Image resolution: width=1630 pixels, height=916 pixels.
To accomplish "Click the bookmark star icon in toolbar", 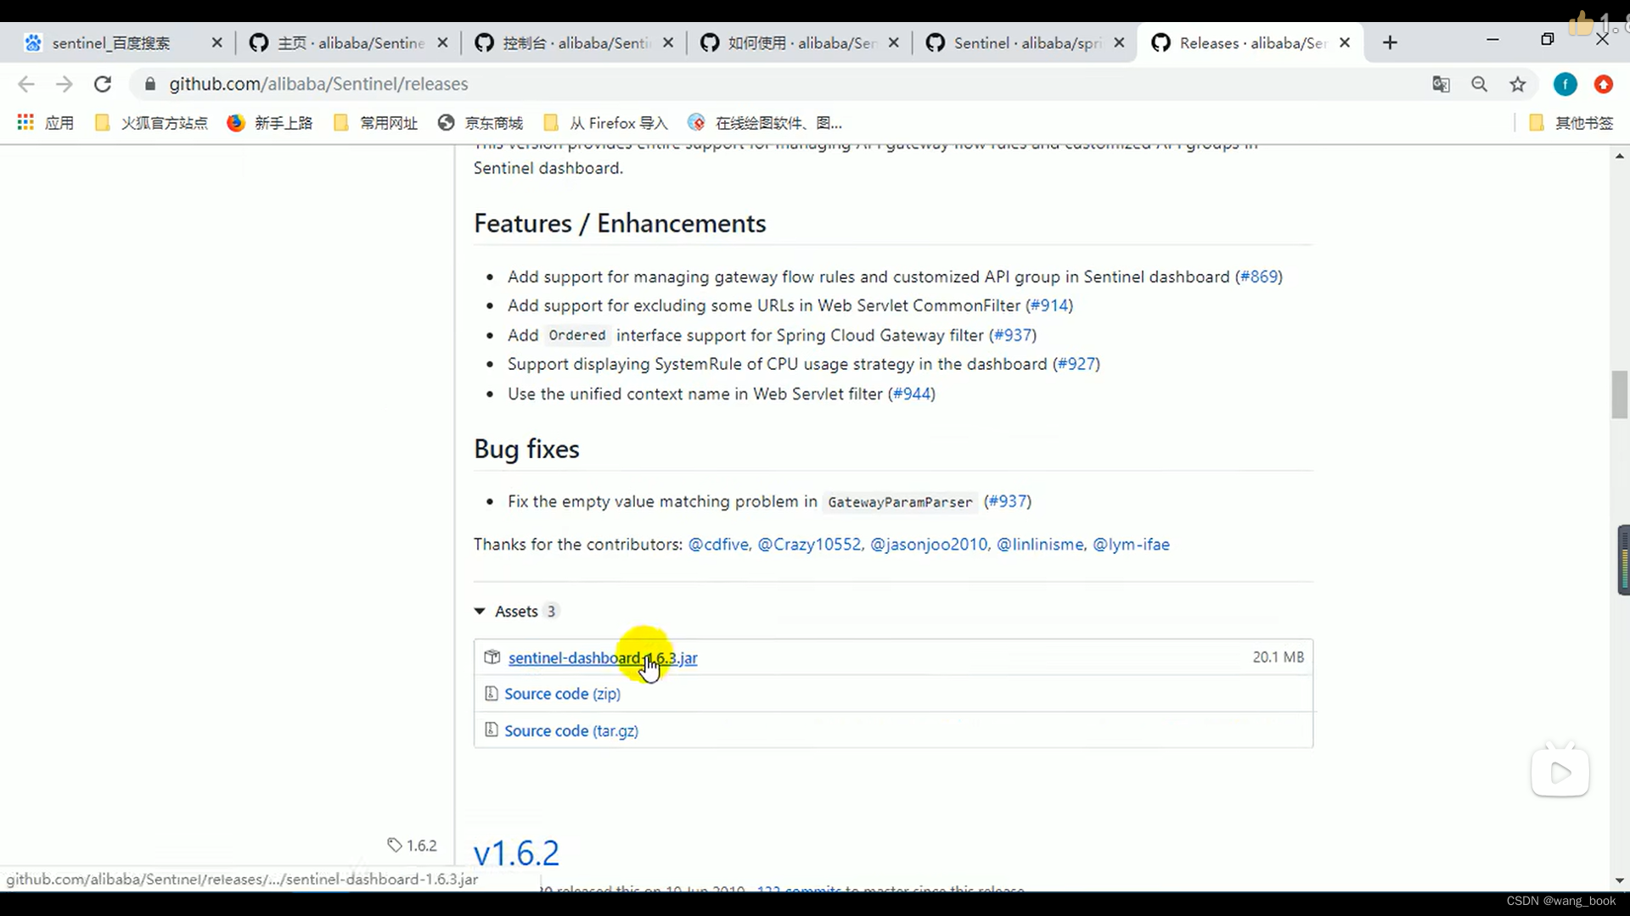I will point(1517,84).
